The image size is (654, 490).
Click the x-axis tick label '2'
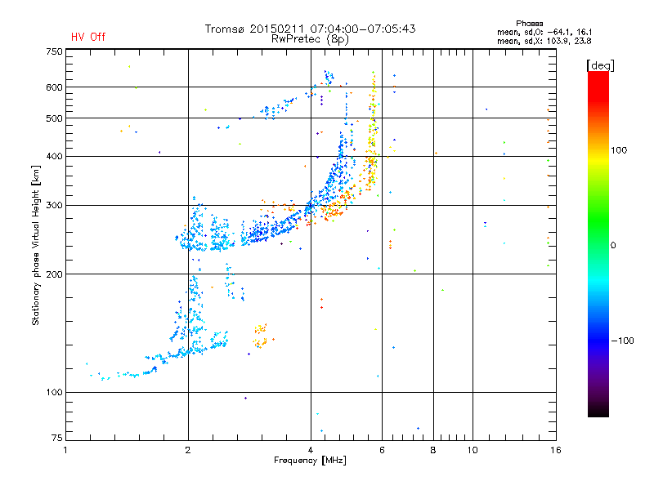click(x=188, y=450)
